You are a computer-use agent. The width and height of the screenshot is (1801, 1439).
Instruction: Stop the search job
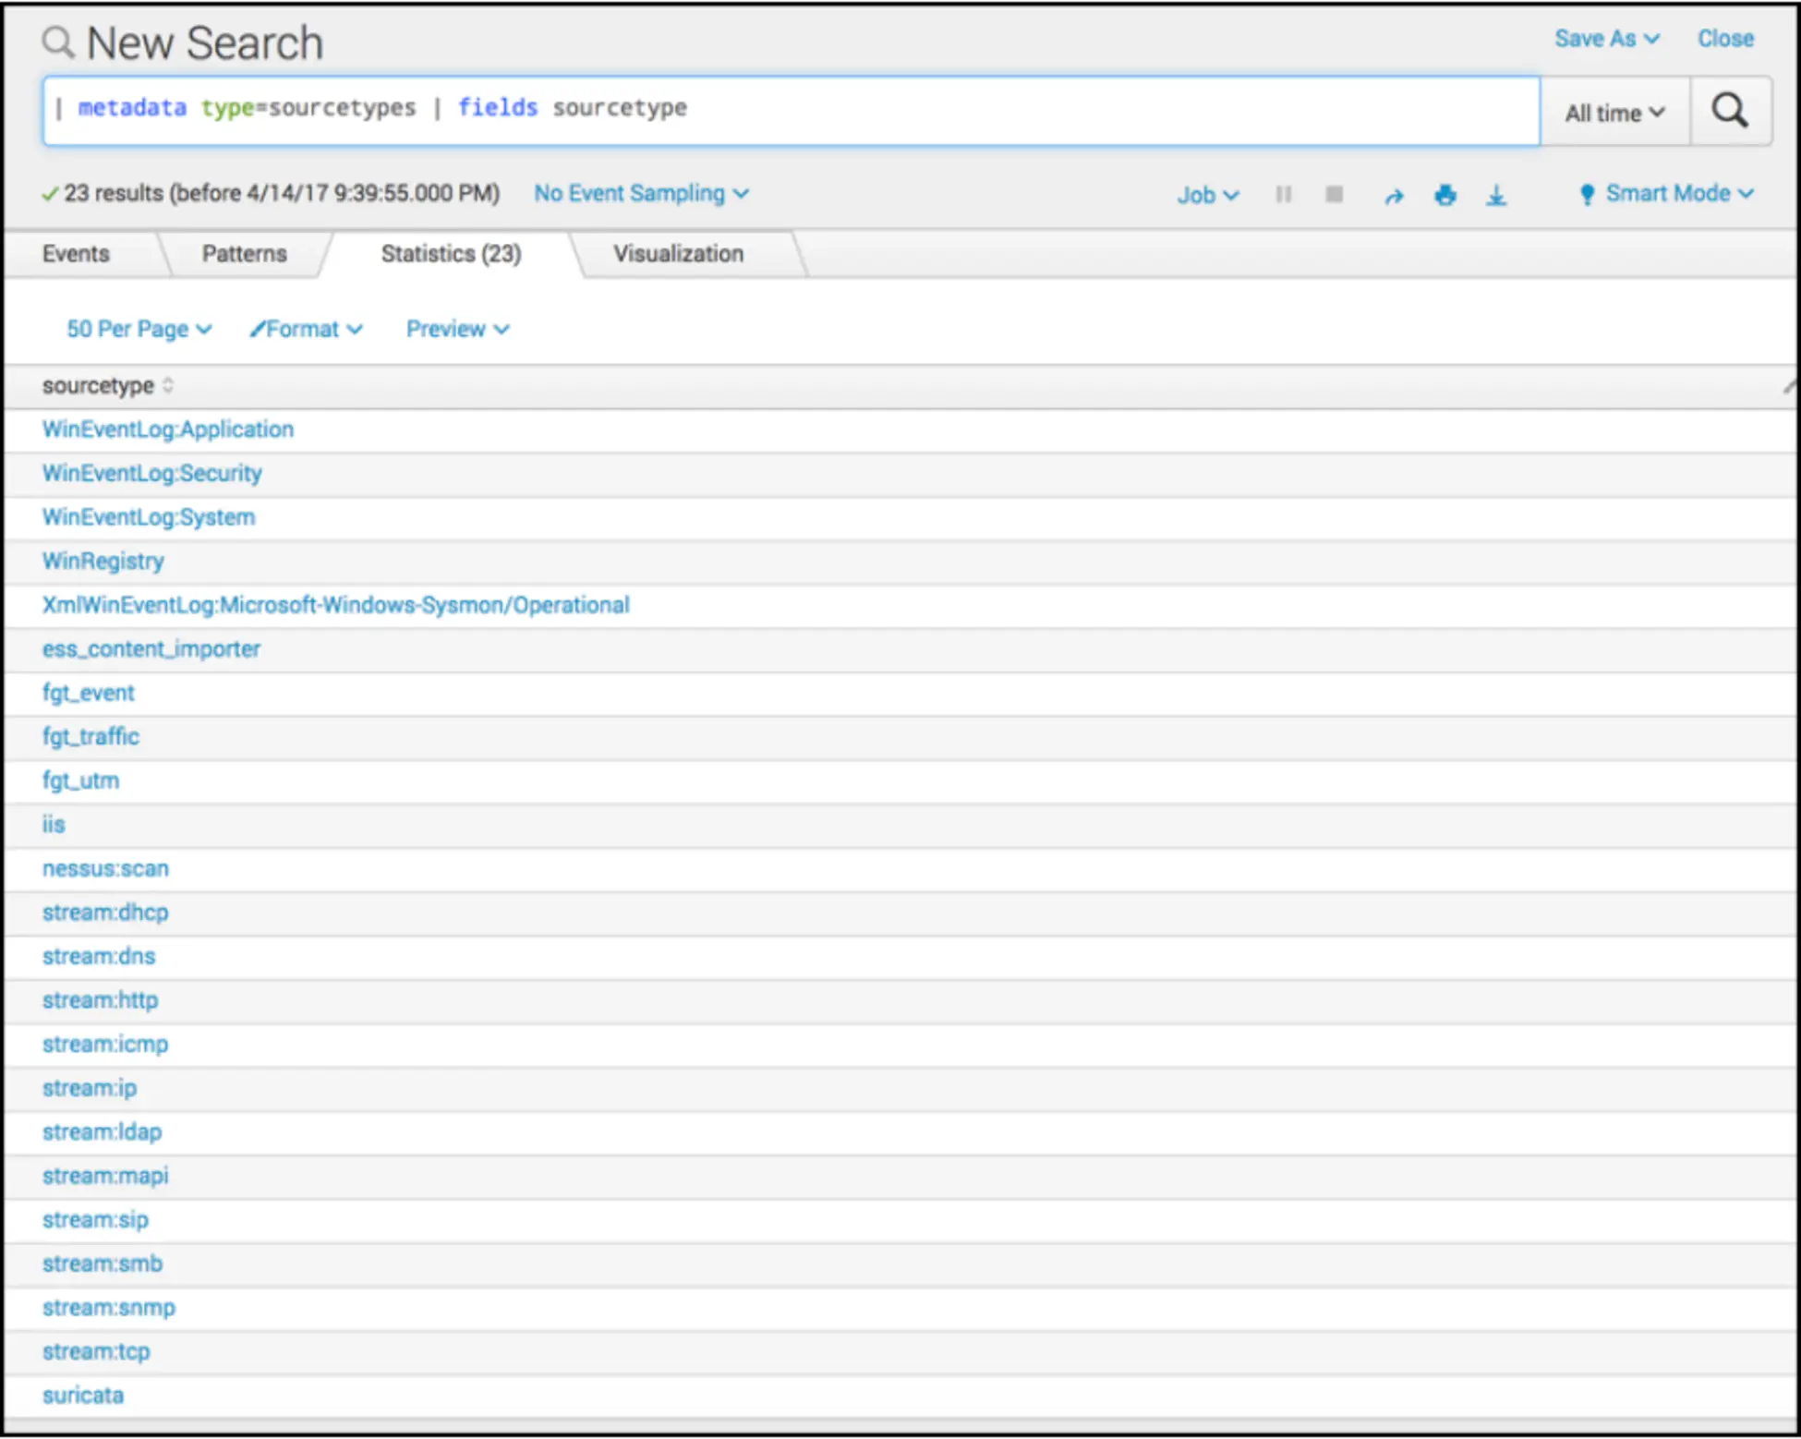(1335, 194)
